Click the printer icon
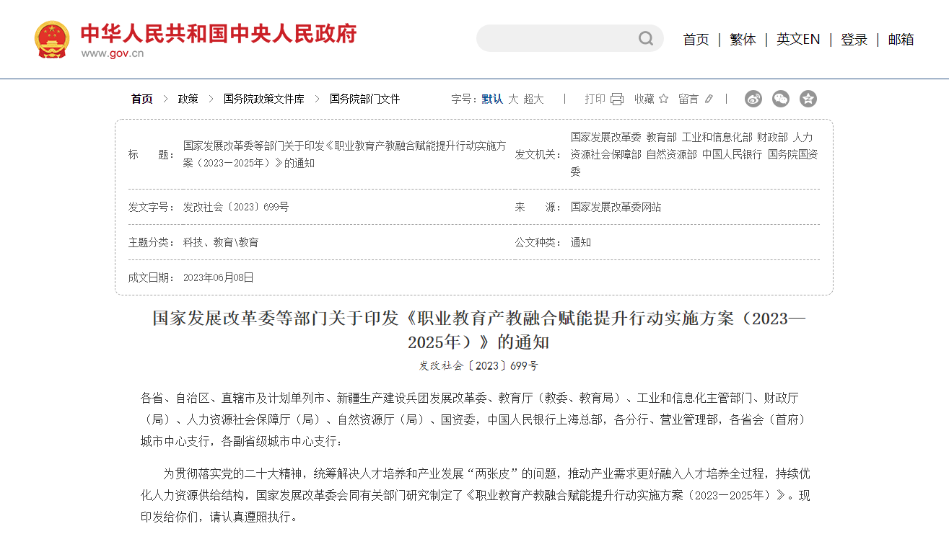 coord(617,99)
